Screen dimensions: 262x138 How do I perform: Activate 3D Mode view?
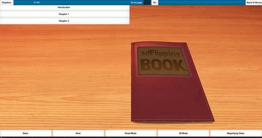click(183, 133)
